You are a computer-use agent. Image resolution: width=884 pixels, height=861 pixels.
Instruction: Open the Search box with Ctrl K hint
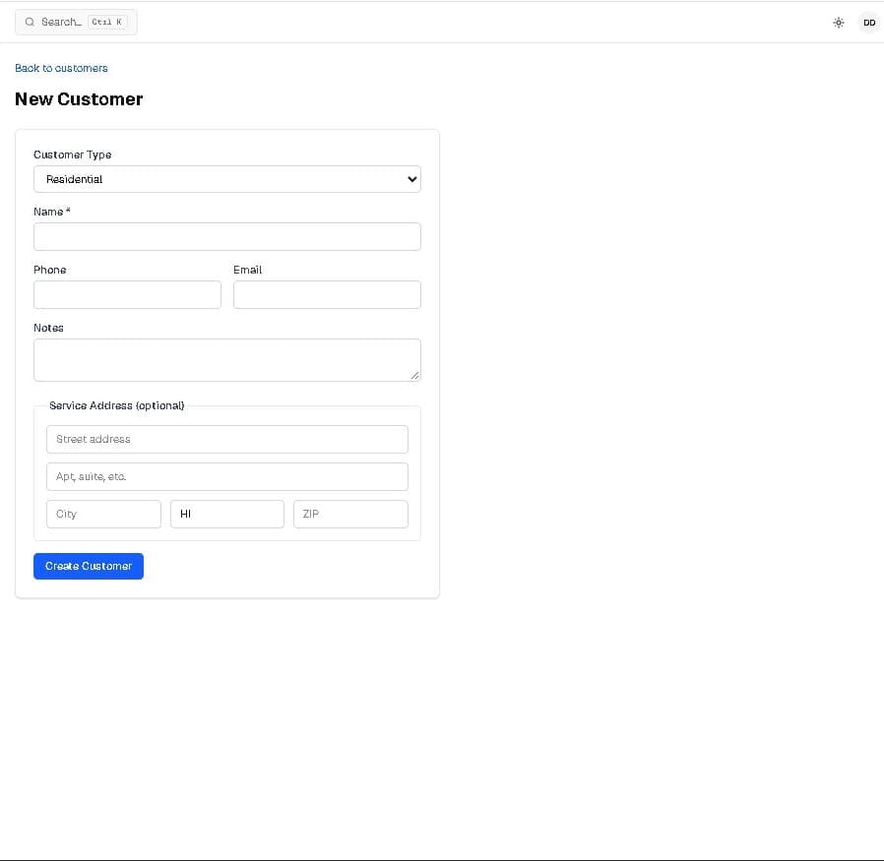click(x=76, y=22)
